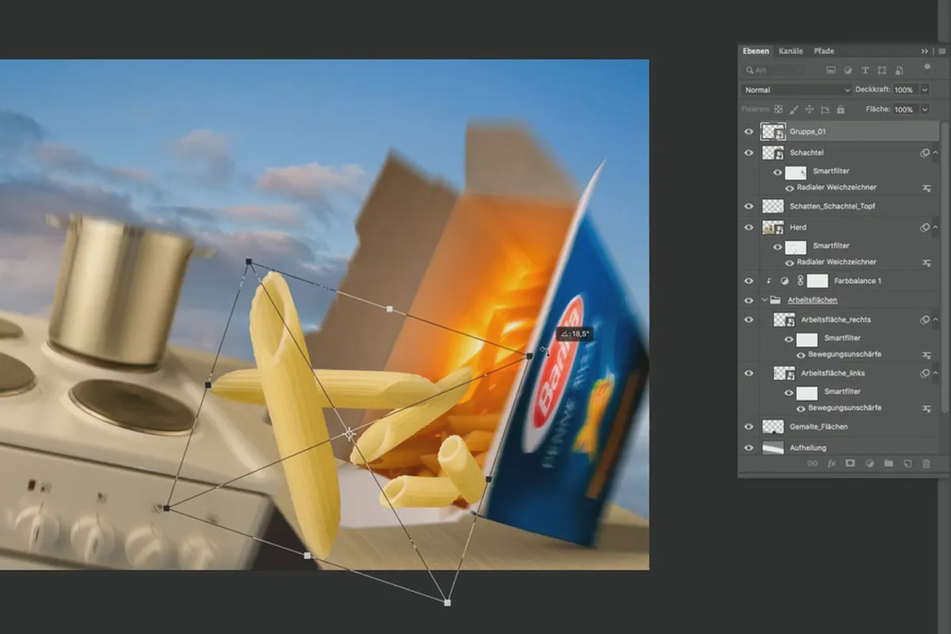This screenshot has width=951, height=634.
Task: Create new group folder icon
Action: 888,464
